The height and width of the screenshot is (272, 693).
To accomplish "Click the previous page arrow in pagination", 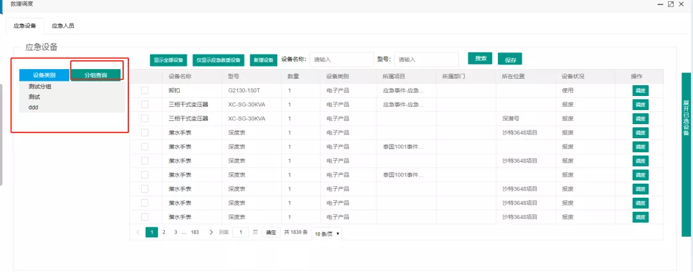I will [x=138, y=232].
